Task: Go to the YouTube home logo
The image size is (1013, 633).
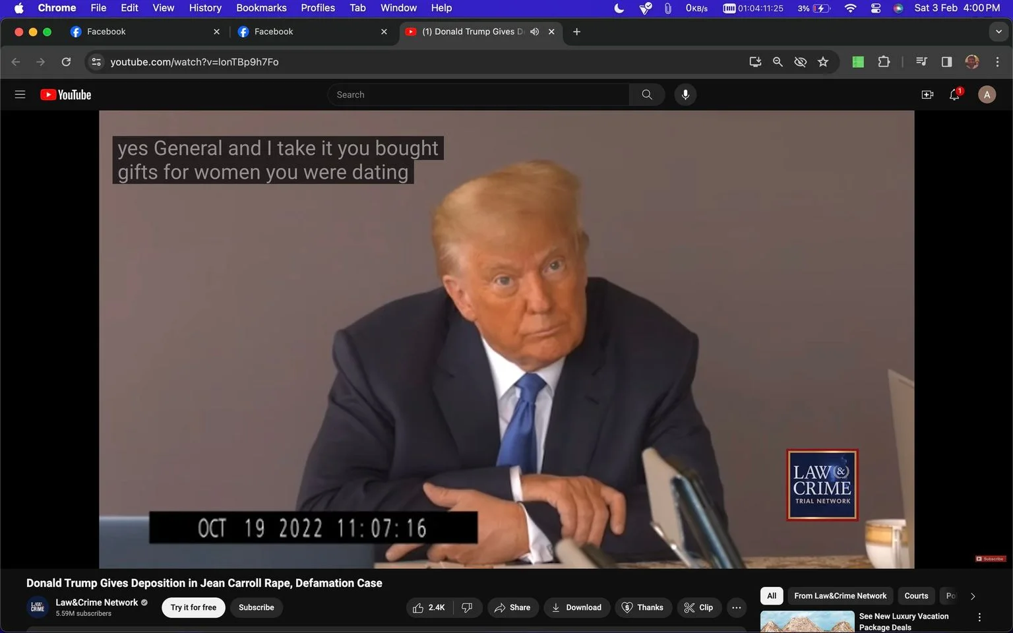Action: (65, 94)
